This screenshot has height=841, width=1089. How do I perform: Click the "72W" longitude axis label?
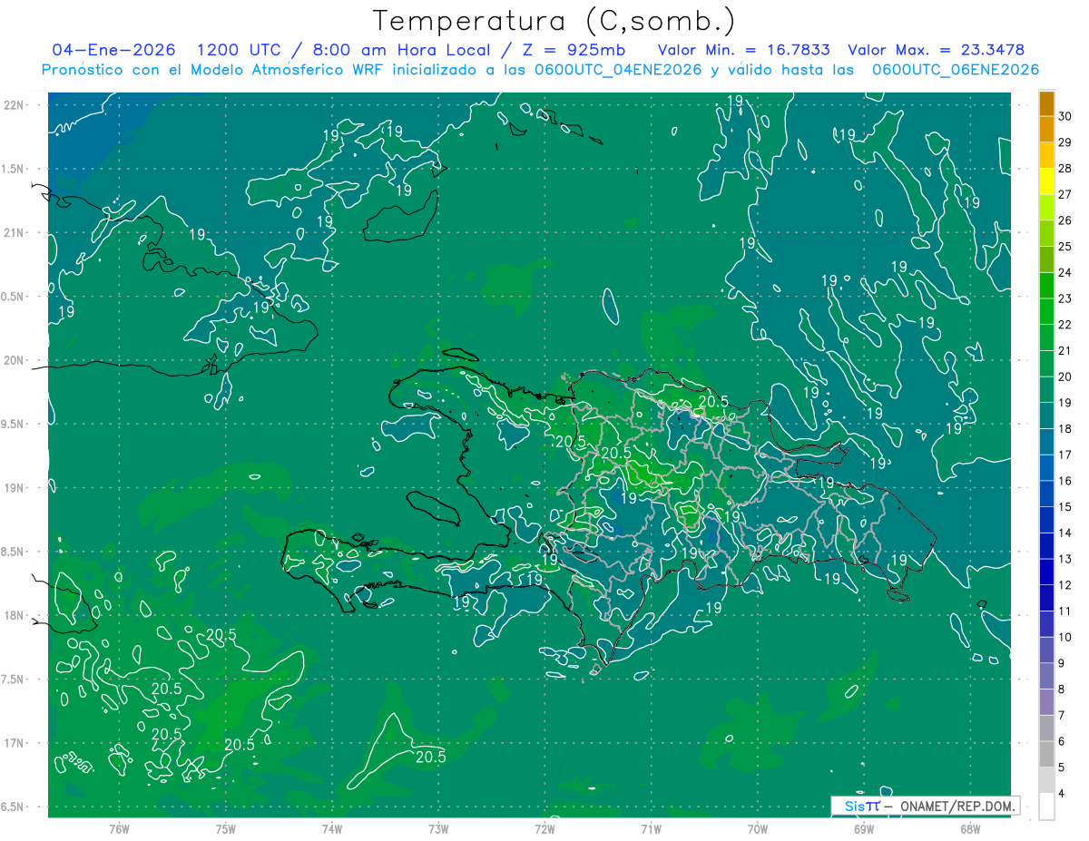click(544, 829)
